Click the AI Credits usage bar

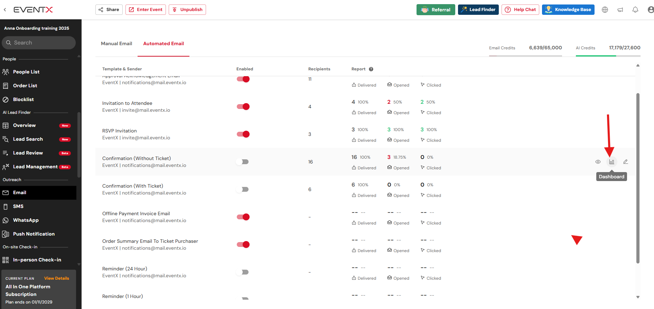pos(608,56)
